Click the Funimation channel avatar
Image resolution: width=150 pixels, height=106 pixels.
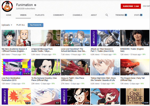[7, 6]
